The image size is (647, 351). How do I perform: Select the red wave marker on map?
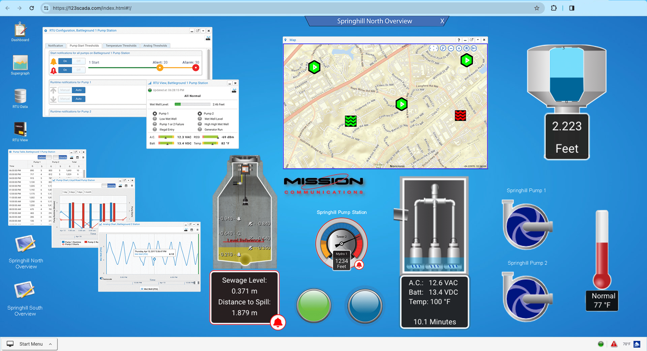tap(460, 115)
